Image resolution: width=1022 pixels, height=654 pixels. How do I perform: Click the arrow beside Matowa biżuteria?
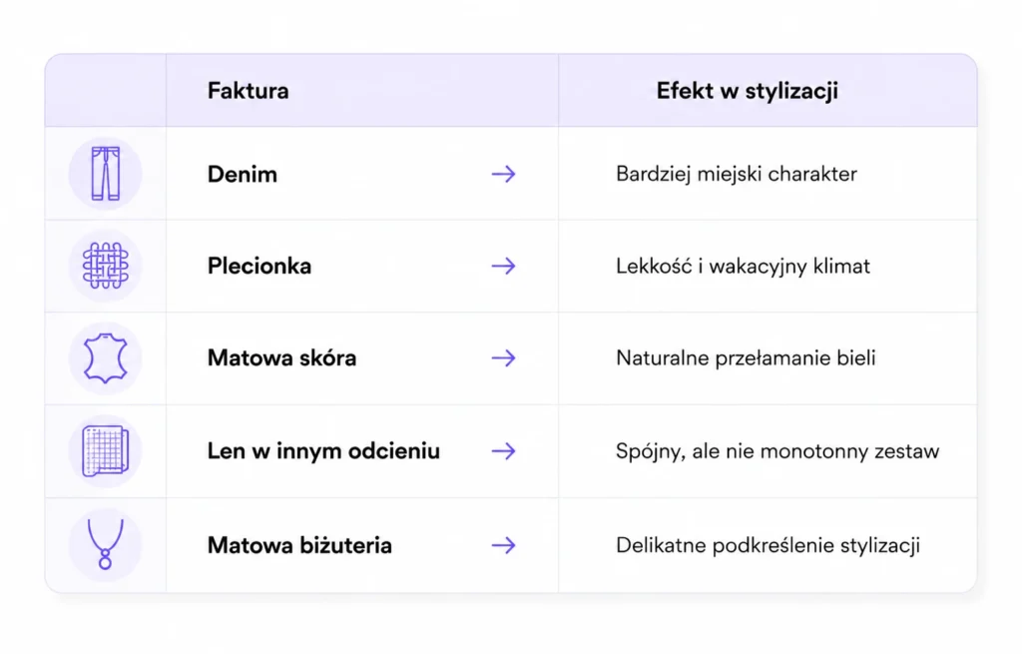point(504,545)
